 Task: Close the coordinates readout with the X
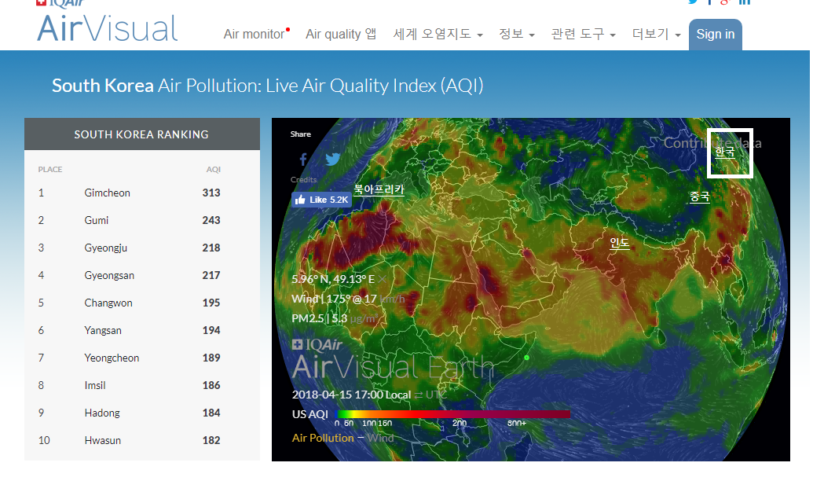pyautogui.click(x=382, y=279)
